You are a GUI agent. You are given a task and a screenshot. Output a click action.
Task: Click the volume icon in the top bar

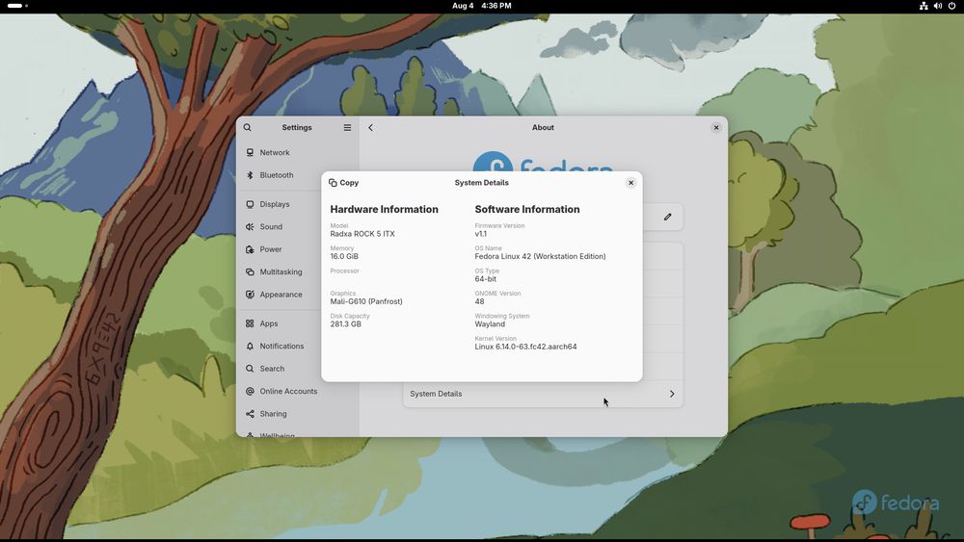pos(938,6)
